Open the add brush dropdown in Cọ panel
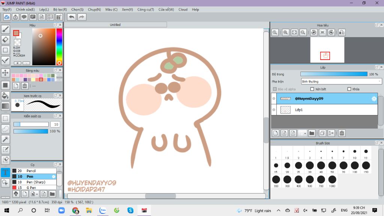The height and width of the screenshot is (216, 384). point(37,194)
